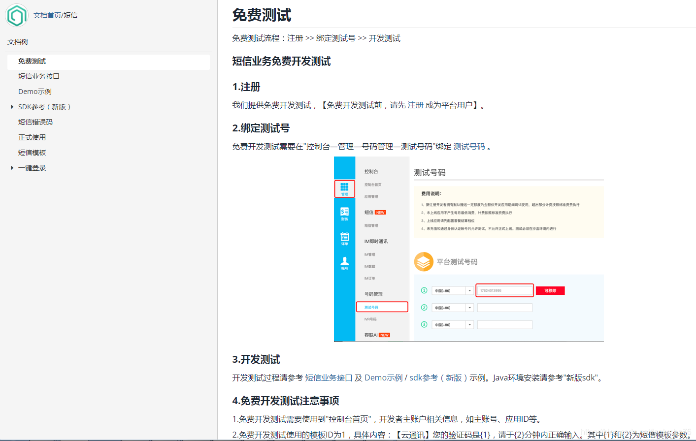The image size is (696, 441).
Task: Click the first 中国(+86) dropdown in screenshot
Action: [x=453, y=291]
